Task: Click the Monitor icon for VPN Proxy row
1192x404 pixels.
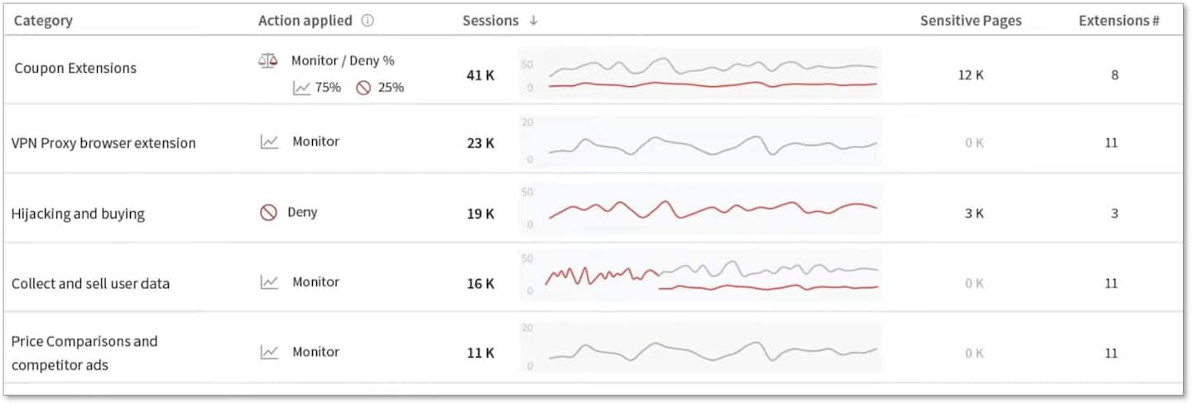Action: [x=269, y=142]
